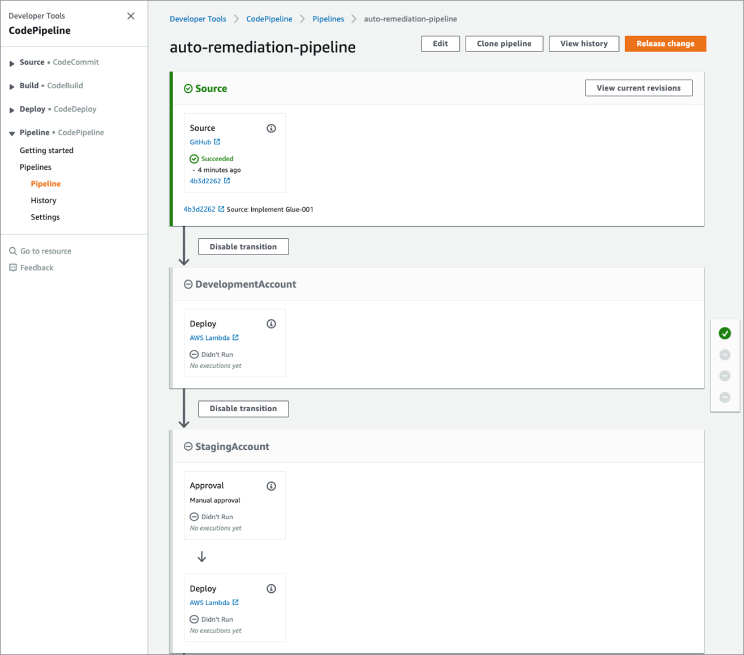Click the '4 minutes ago' timestamp
Screen dimensions: 744x655
(x=219, y=170)
